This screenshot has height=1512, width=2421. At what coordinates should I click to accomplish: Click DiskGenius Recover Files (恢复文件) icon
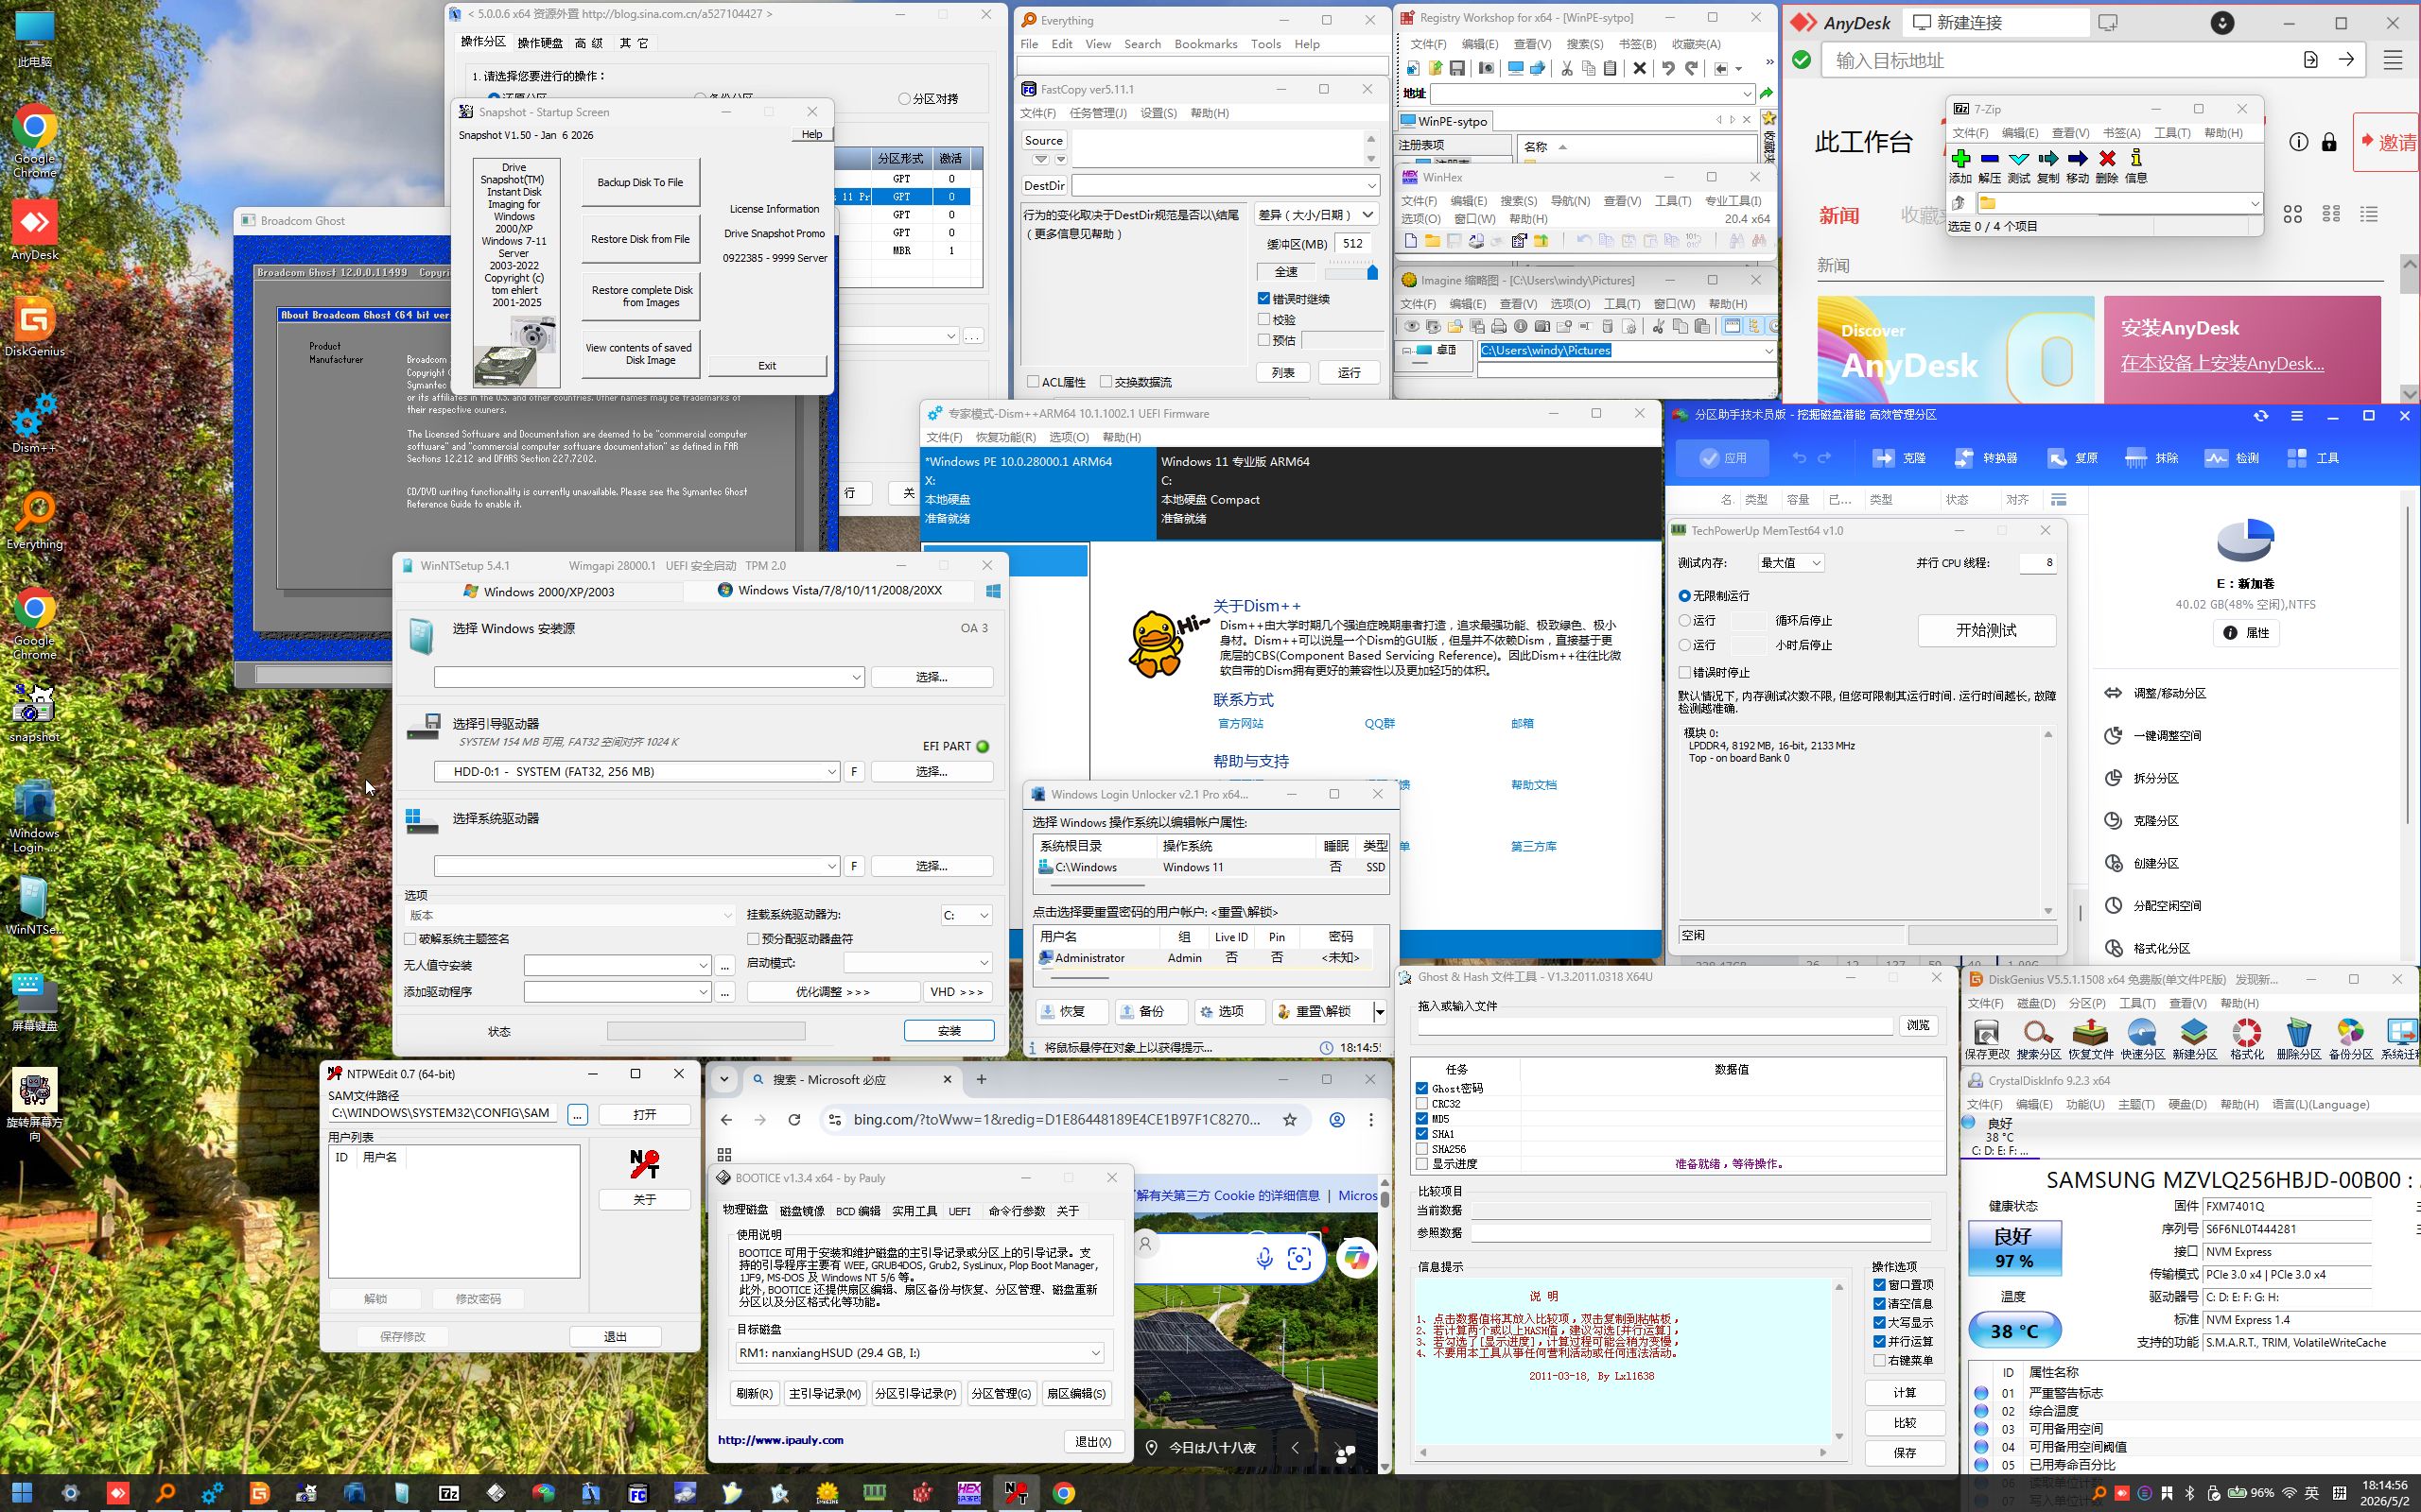2090,1032
